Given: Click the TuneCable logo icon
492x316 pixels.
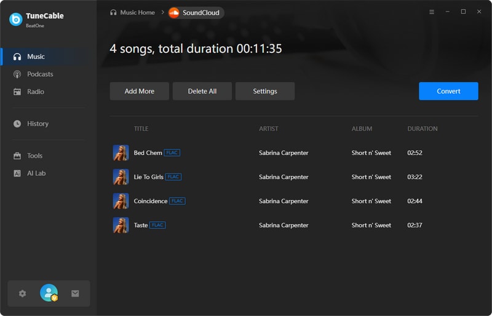Looking at the screenshot, I should click(16, 19).
